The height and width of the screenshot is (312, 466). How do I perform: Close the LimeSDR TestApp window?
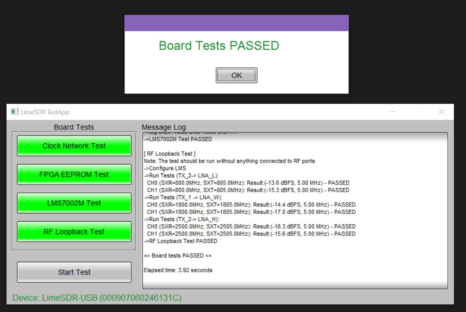442,112
